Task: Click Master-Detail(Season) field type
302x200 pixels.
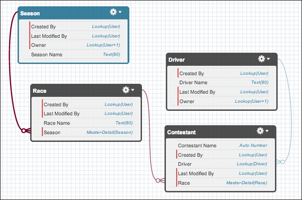Action: pos(110,132)
